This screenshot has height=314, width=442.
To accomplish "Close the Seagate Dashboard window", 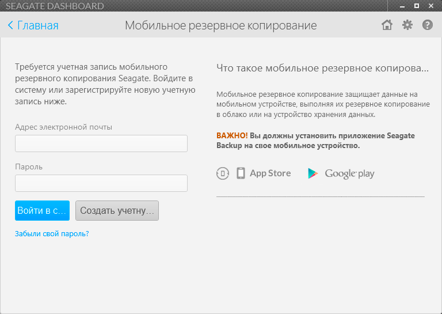I will click(430, 6).
